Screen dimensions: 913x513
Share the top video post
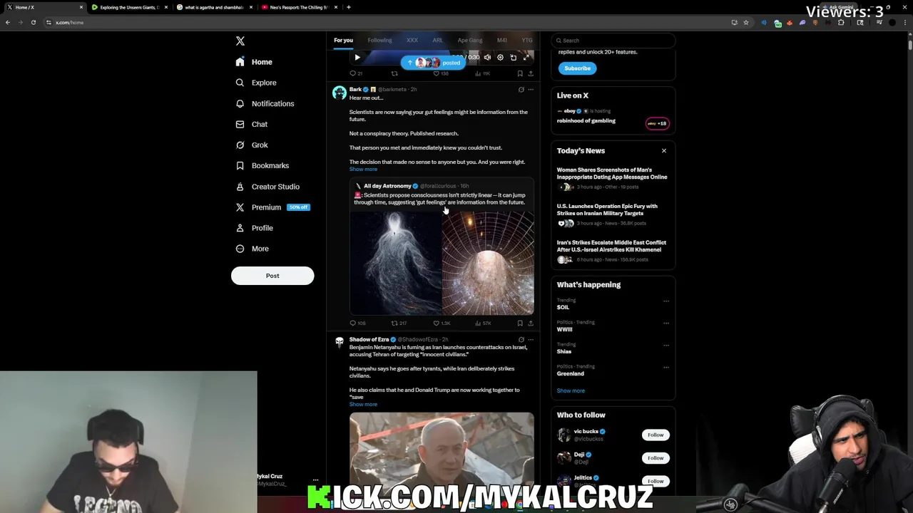pos(530,73)
